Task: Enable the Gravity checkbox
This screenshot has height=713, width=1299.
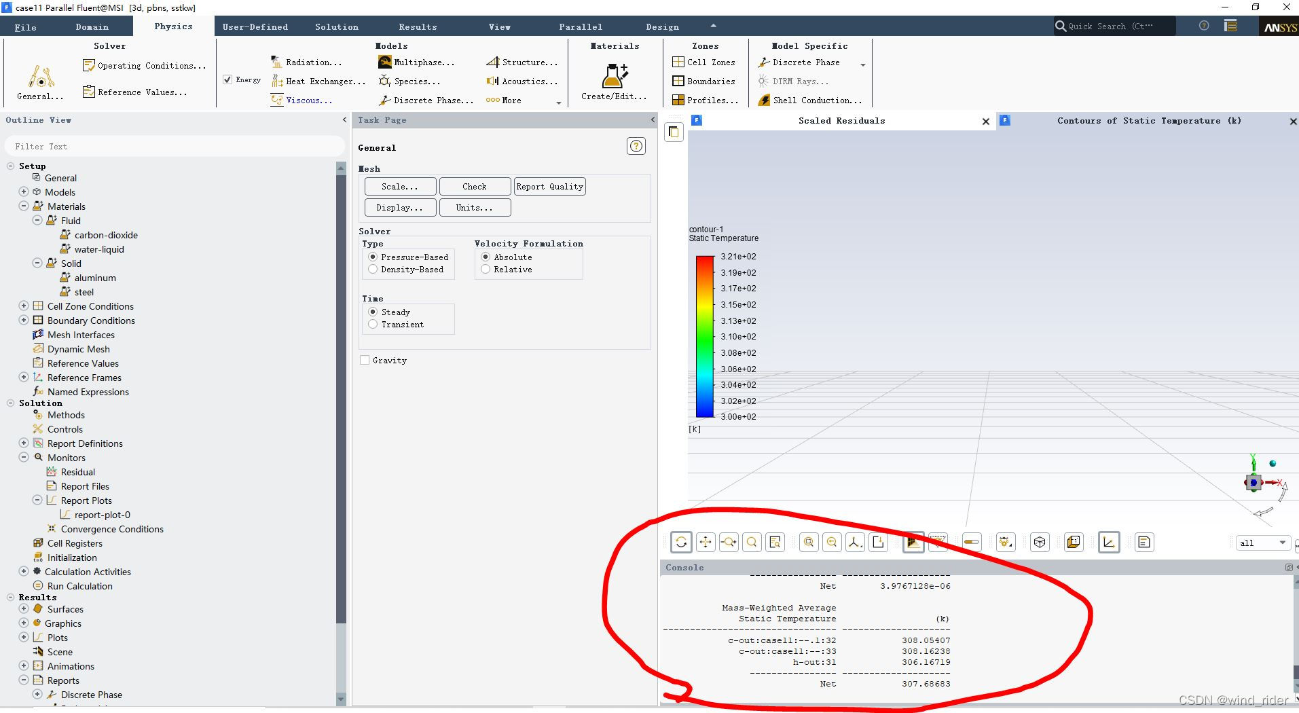Action: (x=365, y=360)
